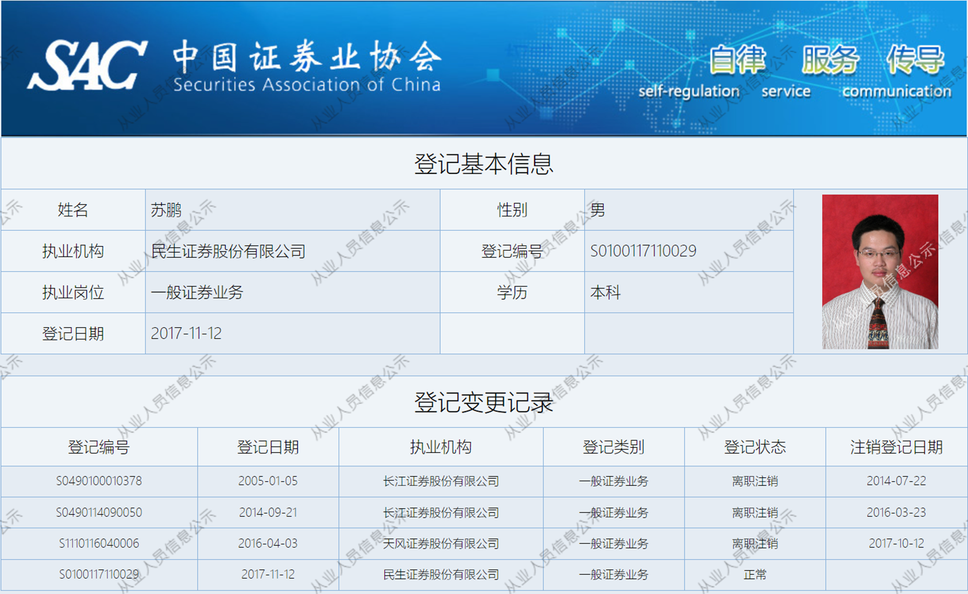The image size is (968, 594).
Task: Click the 服务 service banner text
Action: coord(830,60)
